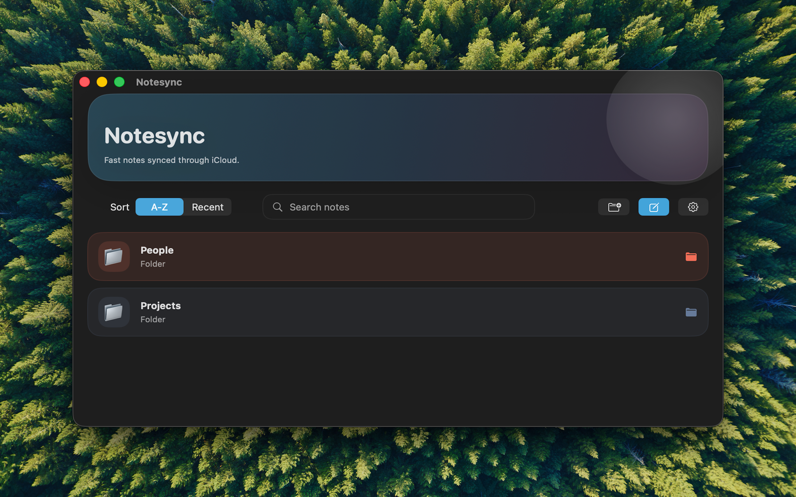Open the Projects folder
This screenshot has height=497, width=796.
click(x=398, y=312)
